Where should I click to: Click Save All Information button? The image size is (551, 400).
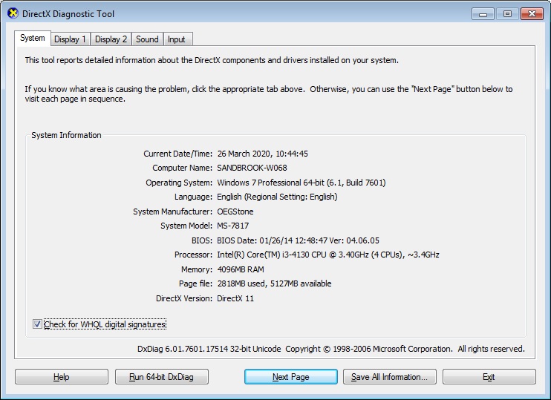tap(390, 377)
